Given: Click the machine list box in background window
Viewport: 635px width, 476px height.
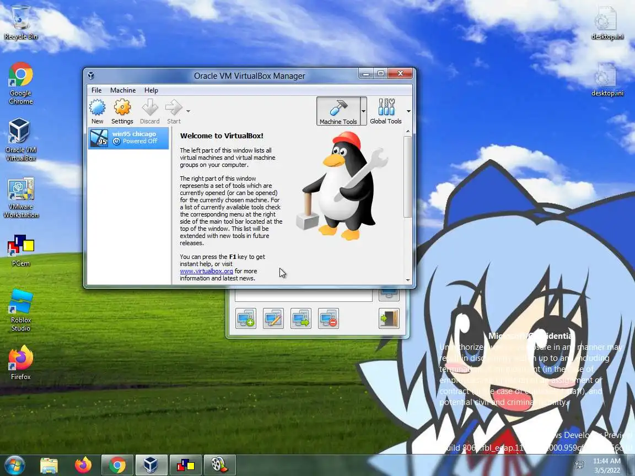Looking at the screenshot, I should (303, 295).
